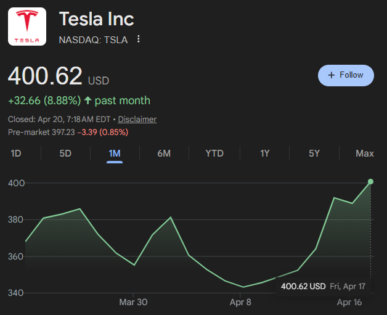Select the YTD time range tab
Screen dimensions: 387x315
point(214,153)
